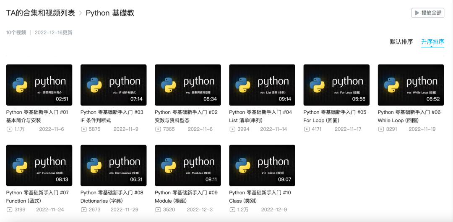Click play-count icon beside 3291
The width and height of the screenshot is (453, 222).
click(381, 129)
